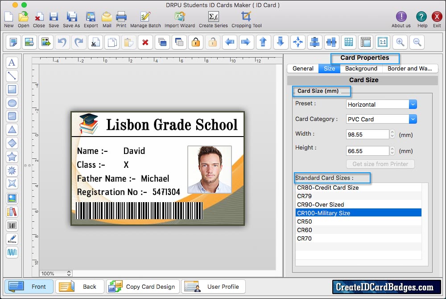
Task: Select CR100-Military Size row
Action: (359, 213)
